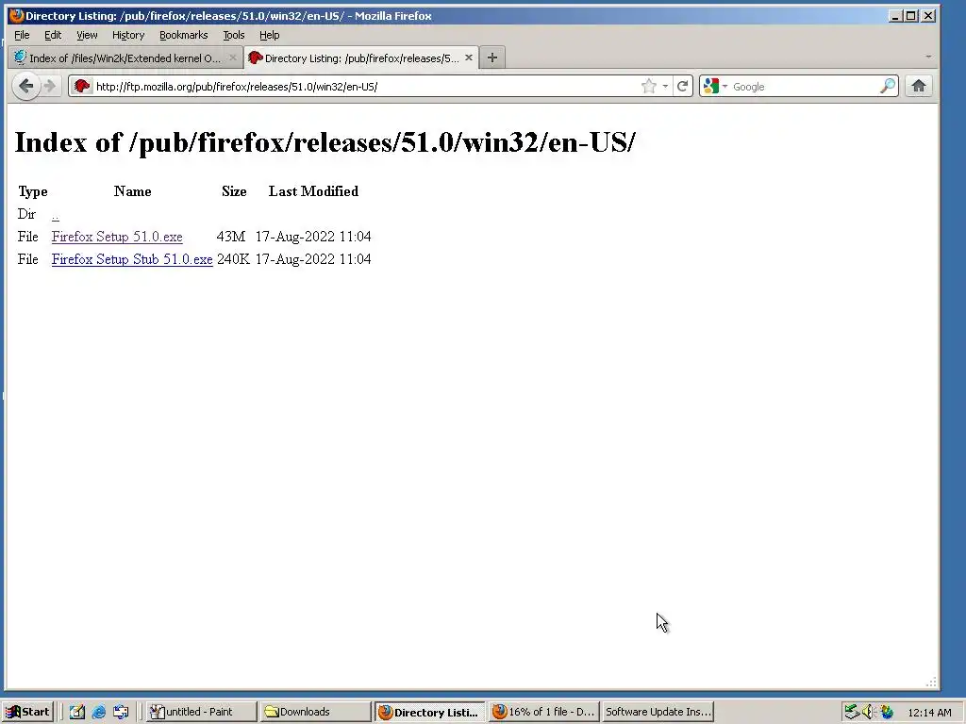Click the third quick launch icon

121,712
